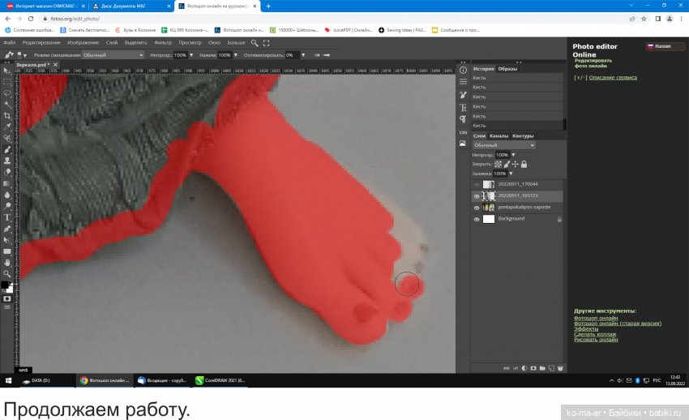Image resolution: width=689 pixels, height=420 pixels.
Task: Open the brush opacity dropdown arrow
Action: coord(191,55)
